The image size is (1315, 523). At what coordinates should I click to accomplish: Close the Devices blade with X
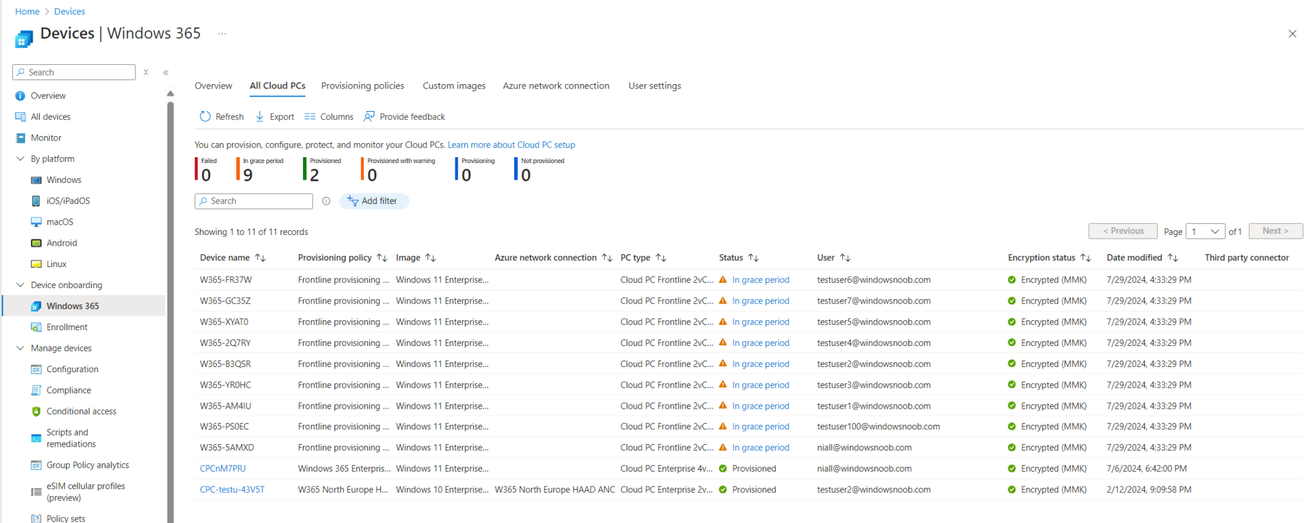coord(1293,34)
